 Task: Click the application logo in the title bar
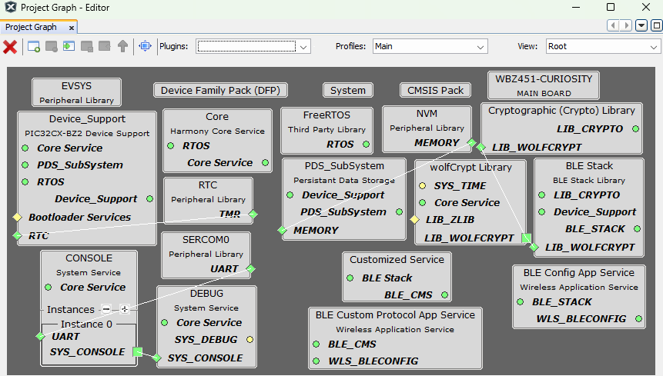(11, 7)
